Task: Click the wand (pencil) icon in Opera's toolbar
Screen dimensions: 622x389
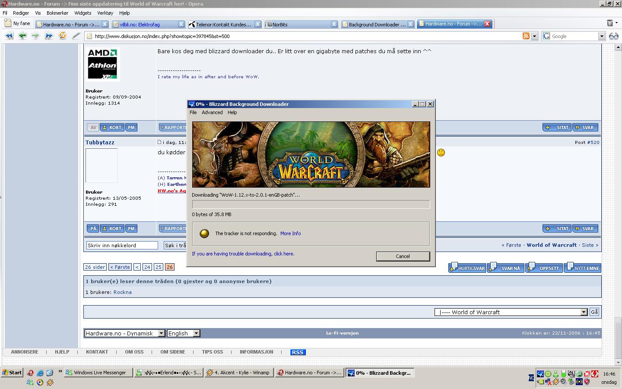Action: point(76,36)
